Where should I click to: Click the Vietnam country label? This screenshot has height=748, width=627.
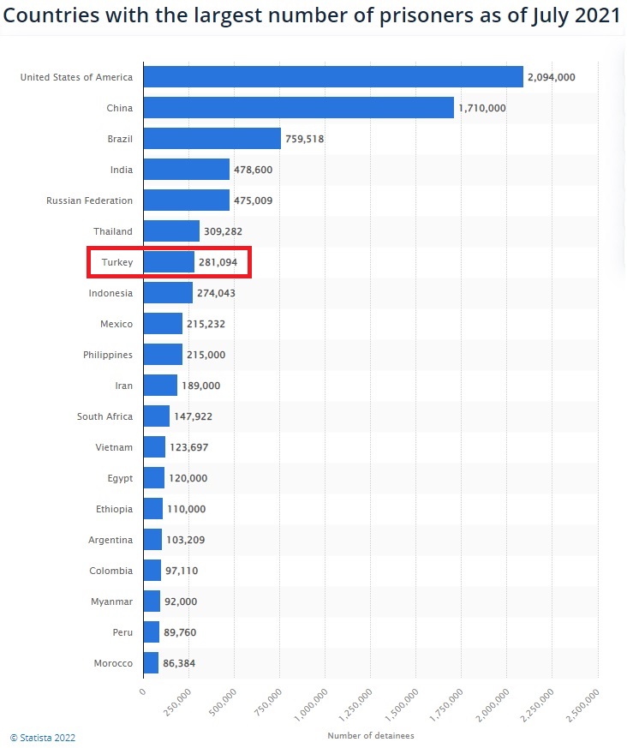pyautogui.click(x=114, y=447)
